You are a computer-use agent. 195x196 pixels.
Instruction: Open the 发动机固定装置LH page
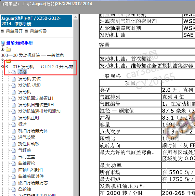click(x=36, y=98)
